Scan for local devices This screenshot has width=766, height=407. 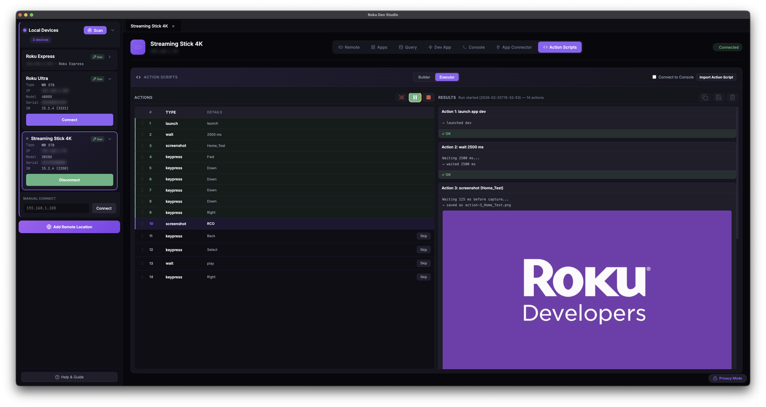pyautogui.click(x=95, y=30)
